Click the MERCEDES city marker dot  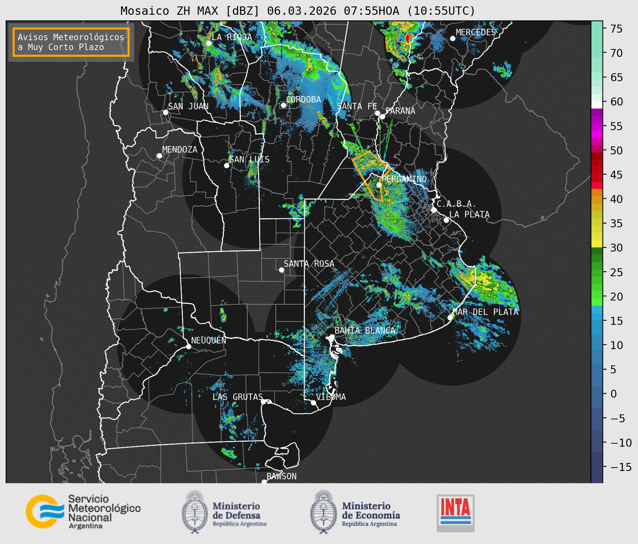click(452, 39)
